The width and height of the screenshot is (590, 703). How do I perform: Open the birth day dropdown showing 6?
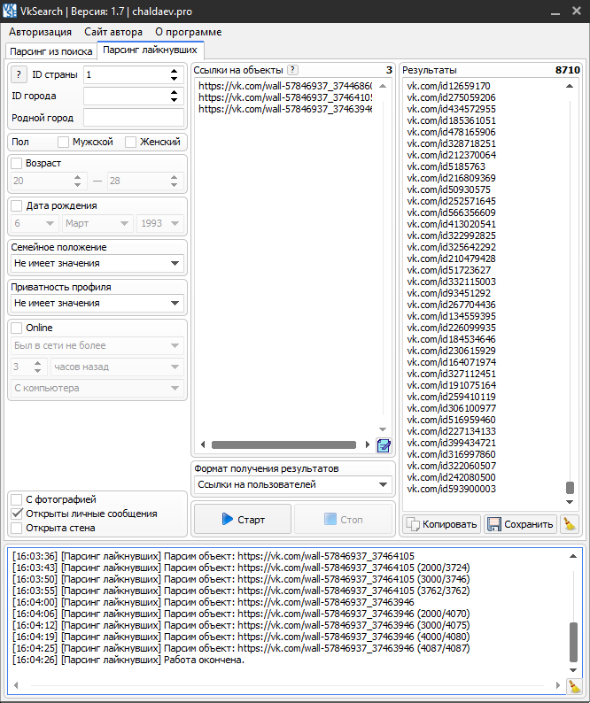(x=35, y=223)
